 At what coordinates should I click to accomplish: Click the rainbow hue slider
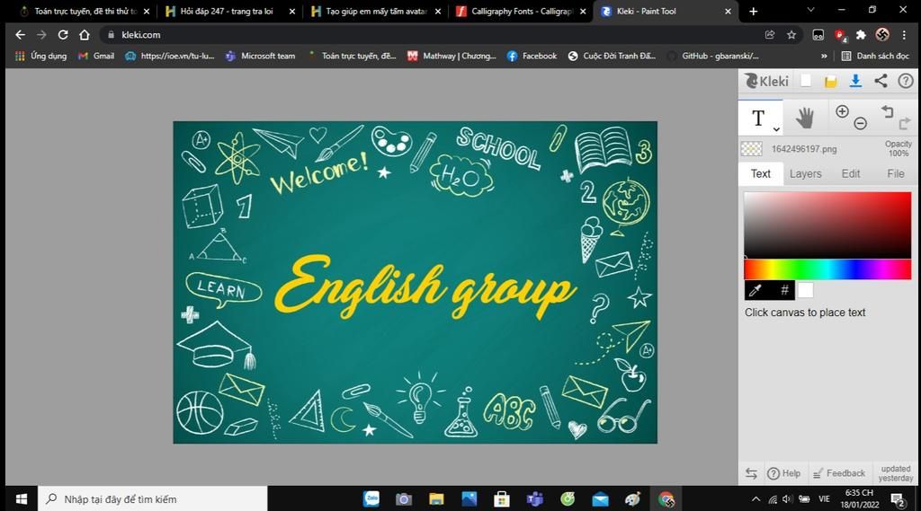tap(827, 270)
